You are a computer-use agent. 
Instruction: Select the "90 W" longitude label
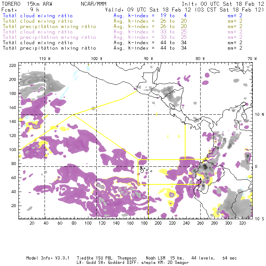point(148,59)
